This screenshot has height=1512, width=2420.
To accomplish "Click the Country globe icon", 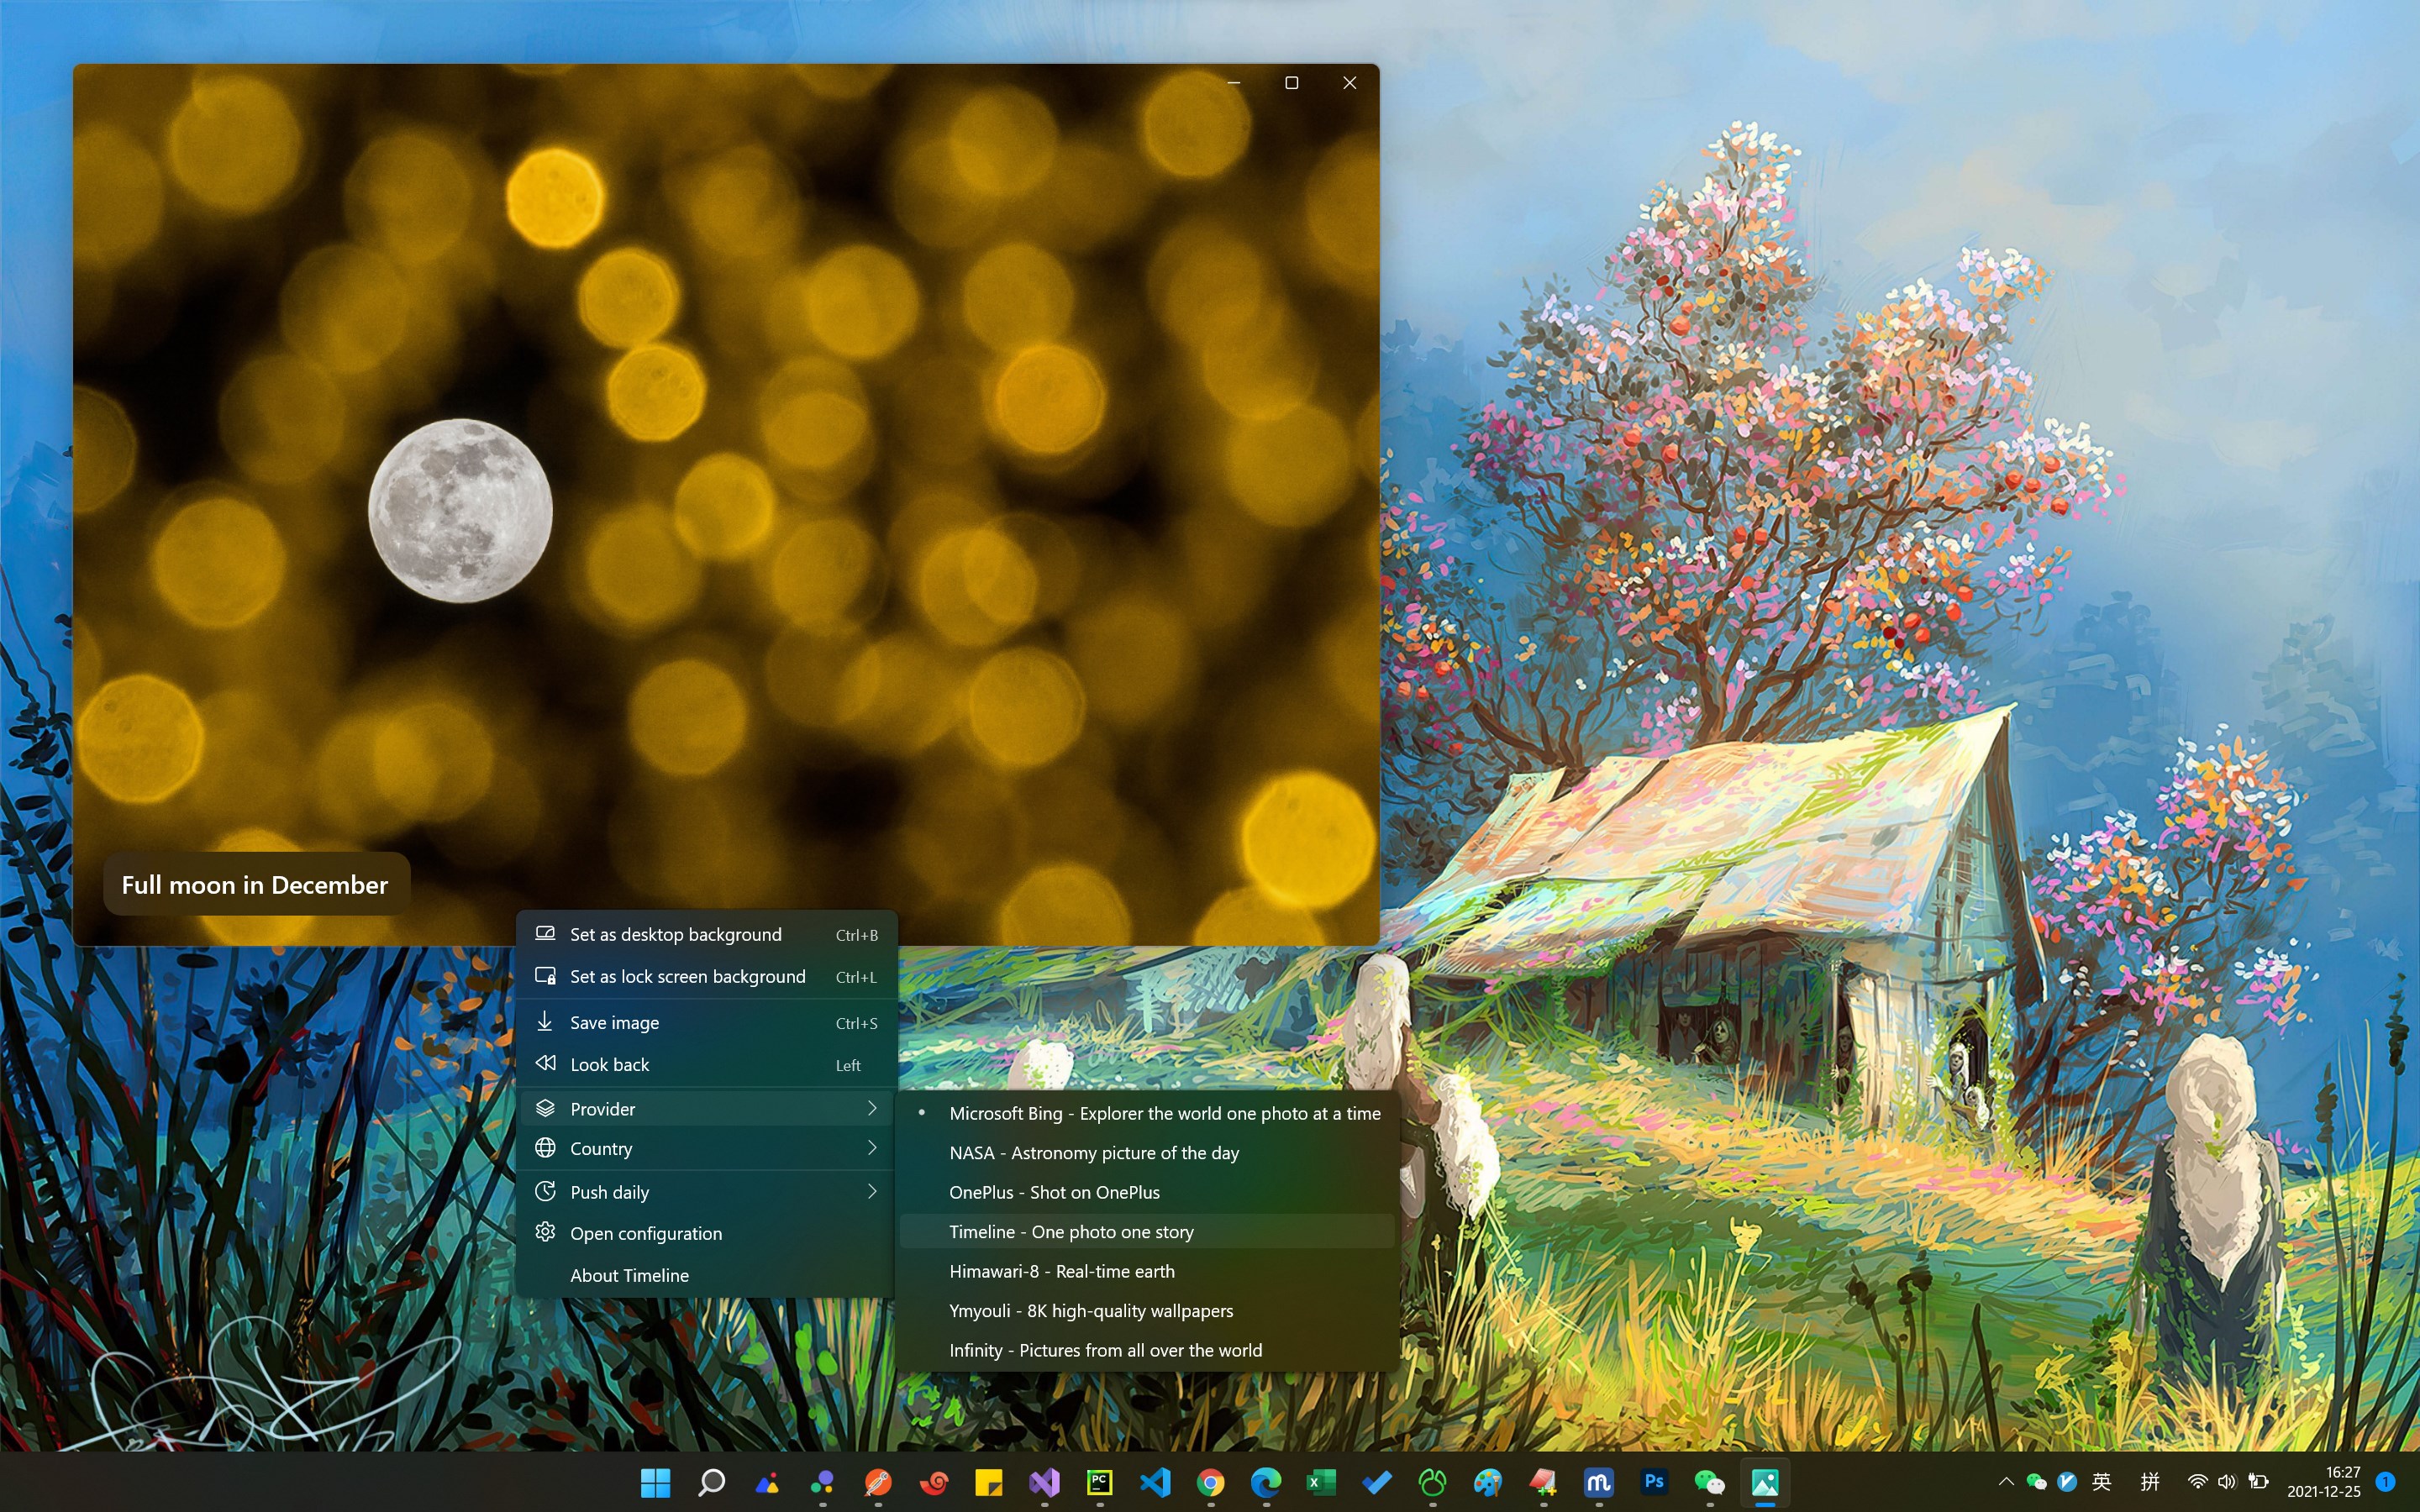I will (545, 1148).
